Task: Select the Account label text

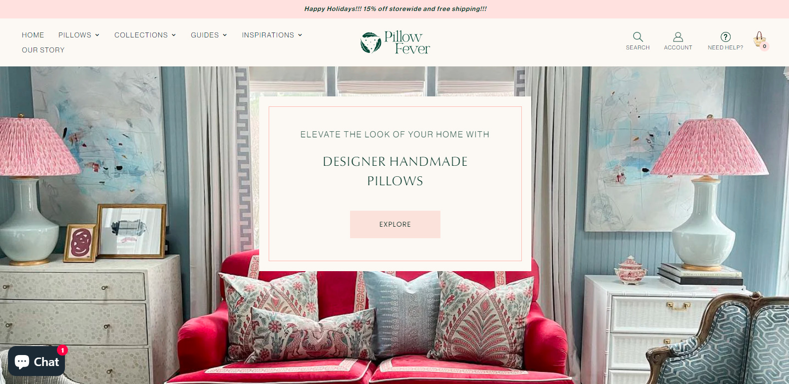Action: click(678, 47)
